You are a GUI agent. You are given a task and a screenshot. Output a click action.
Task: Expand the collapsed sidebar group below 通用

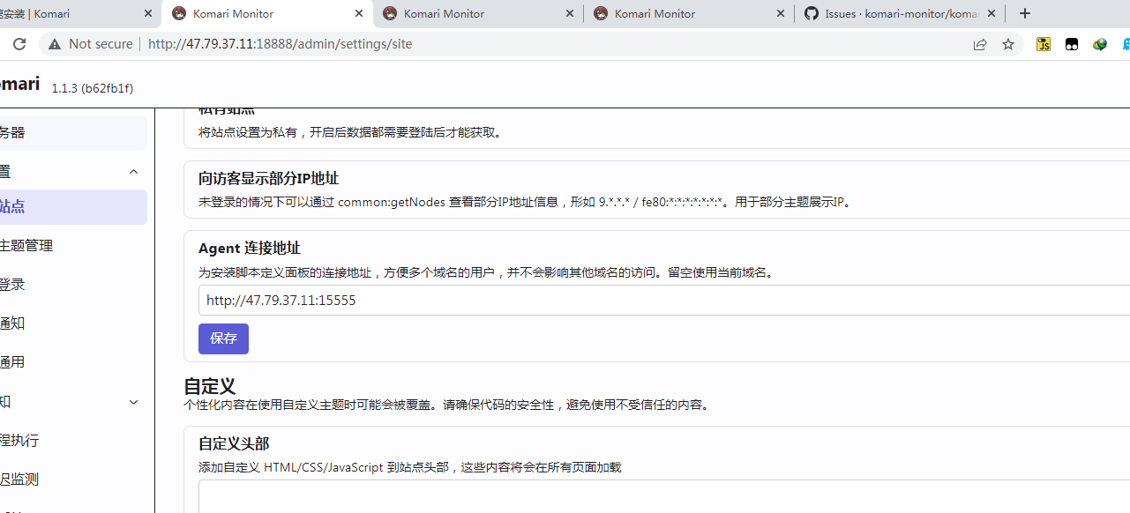[x=133, y=402]
